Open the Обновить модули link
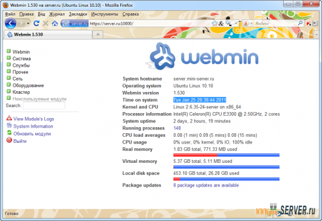 [32, 134]
